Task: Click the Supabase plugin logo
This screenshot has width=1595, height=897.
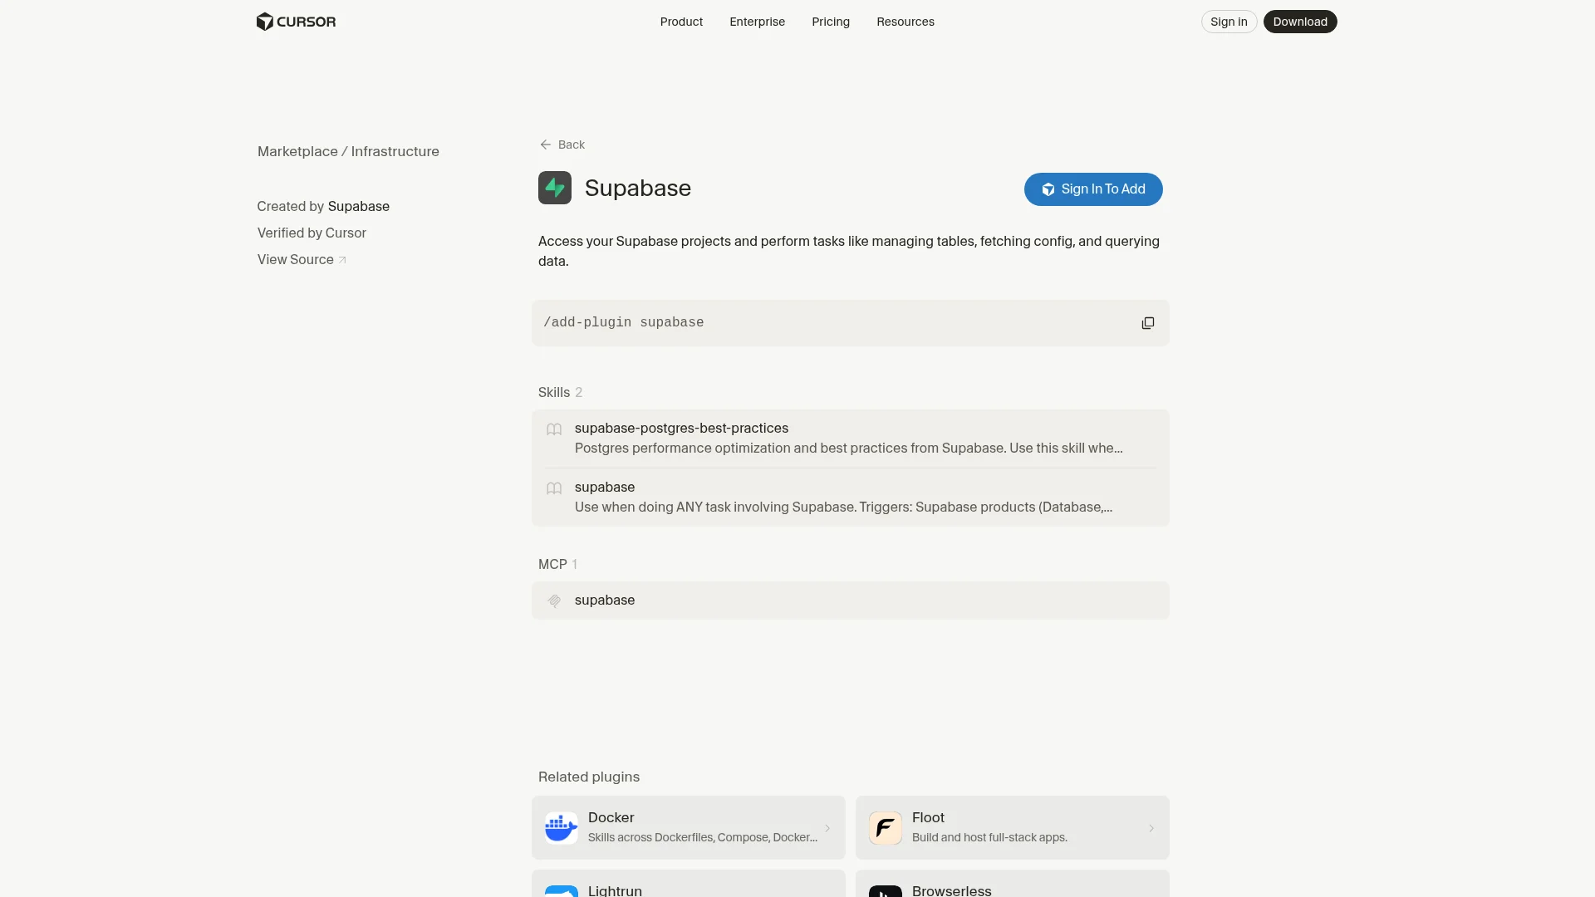Action: tap(555, 188)
